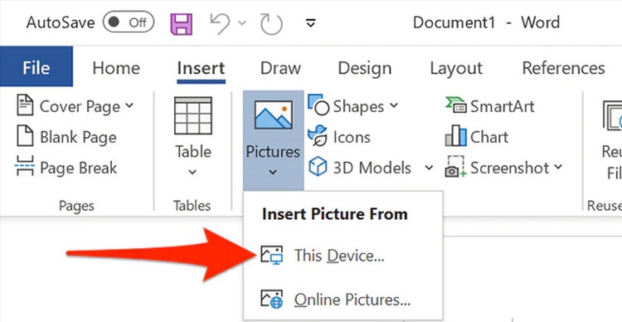Image resolution: width=622 pixels, height=322 pixels.
Task: Open Customize Quick Access Toolbar dropdown
Action: pyautogui.click(x=311, y=23)
